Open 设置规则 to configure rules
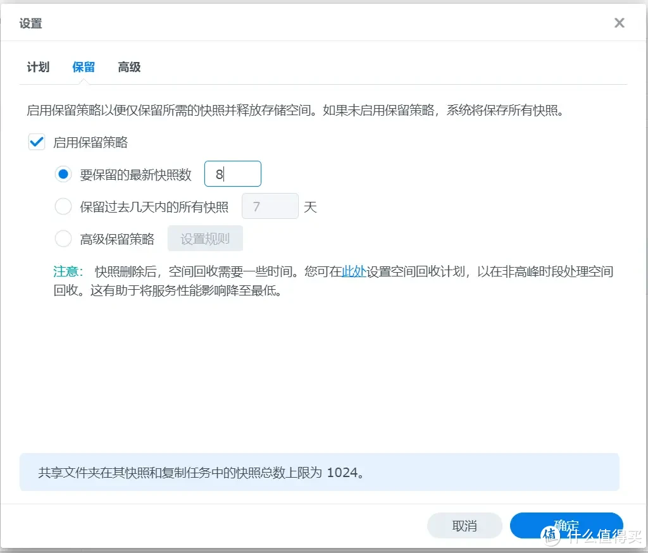 coord(205,239)
